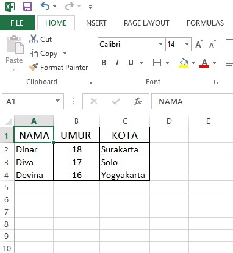
Task: Switch to the INSERT ribbon tab
Action: pyautogui.click(x=95, y=23)
